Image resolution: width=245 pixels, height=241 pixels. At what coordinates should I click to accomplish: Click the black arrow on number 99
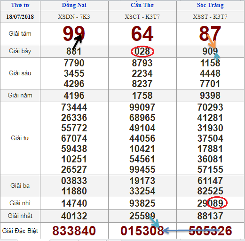click(78, 42)
